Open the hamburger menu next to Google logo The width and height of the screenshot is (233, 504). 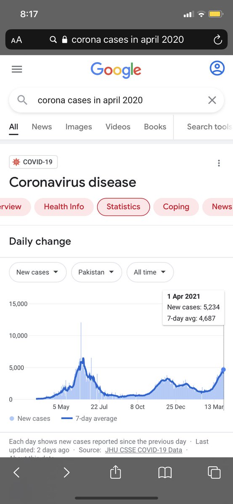17,69
